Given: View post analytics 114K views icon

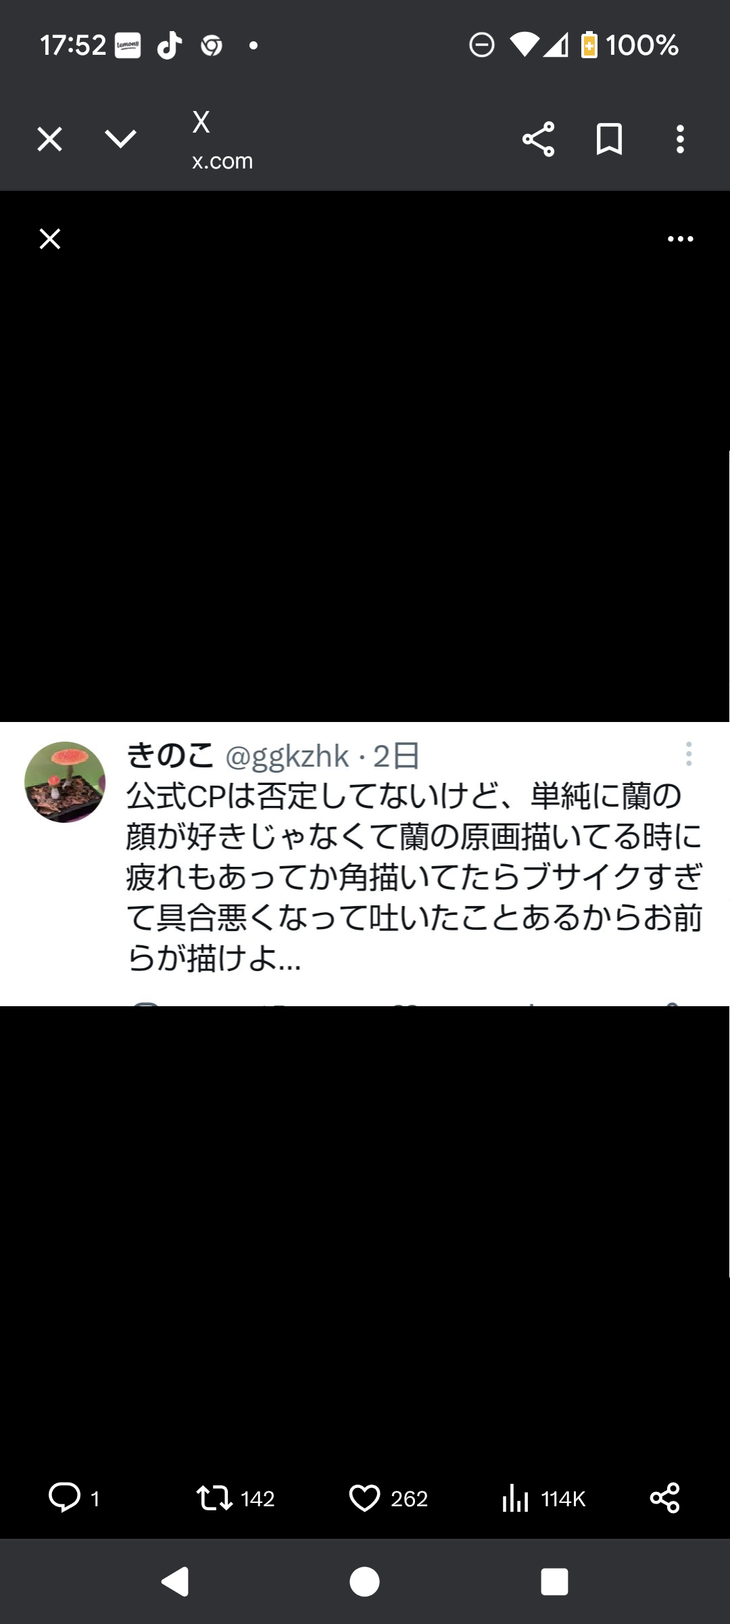Looking at the screenshot, I should click(515, 1497).
